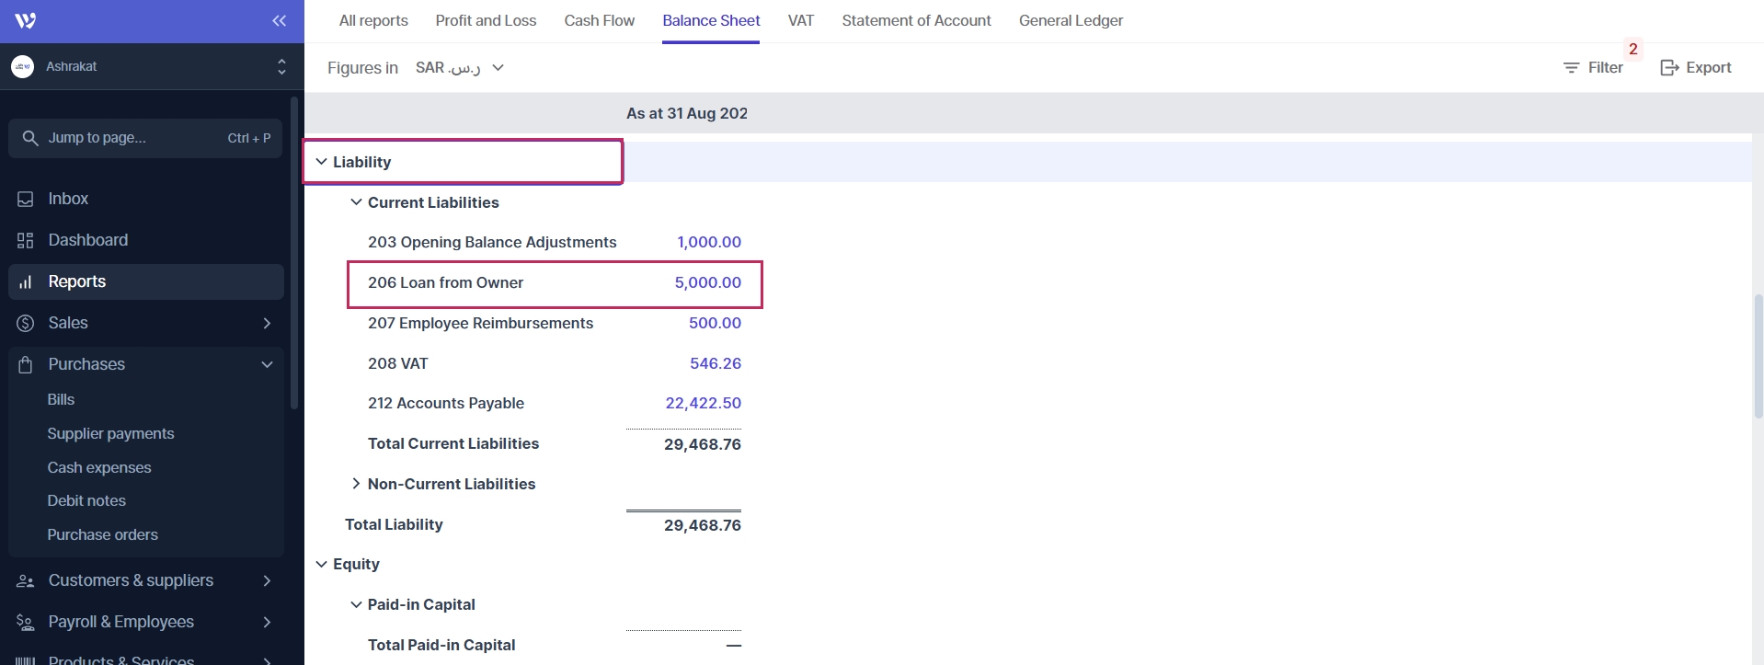The height and width of the screenshot is (665, 1764).
Task: Open Bills under Purchases
Action: click(61, 399)
